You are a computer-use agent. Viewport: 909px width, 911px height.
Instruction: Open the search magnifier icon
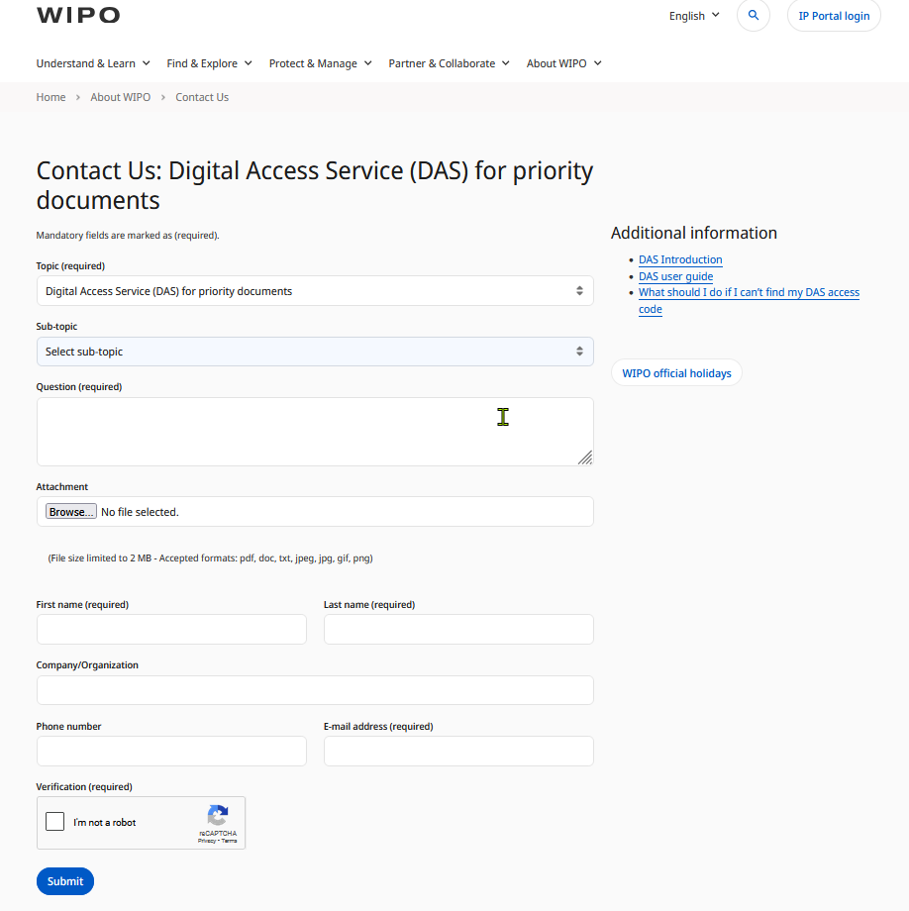tap(754, 16)
